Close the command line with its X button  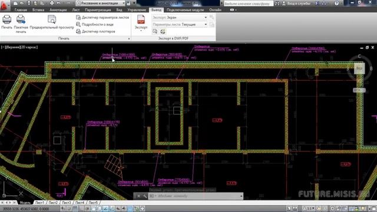138,196
